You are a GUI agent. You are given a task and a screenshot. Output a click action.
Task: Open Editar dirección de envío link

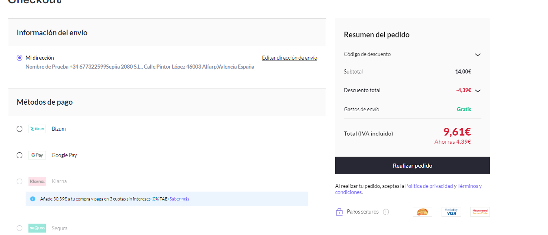pyautogui.click(x=290, y=58)
